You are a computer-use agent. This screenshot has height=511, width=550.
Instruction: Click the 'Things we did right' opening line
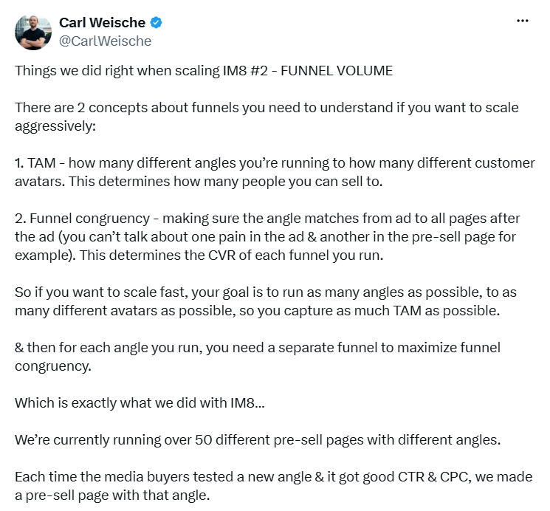pyautogui.click(x=204, y=71)
